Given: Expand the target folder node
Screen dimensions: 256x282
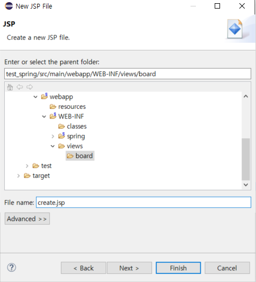Looking at the screenshot, I should pos(18,176).
